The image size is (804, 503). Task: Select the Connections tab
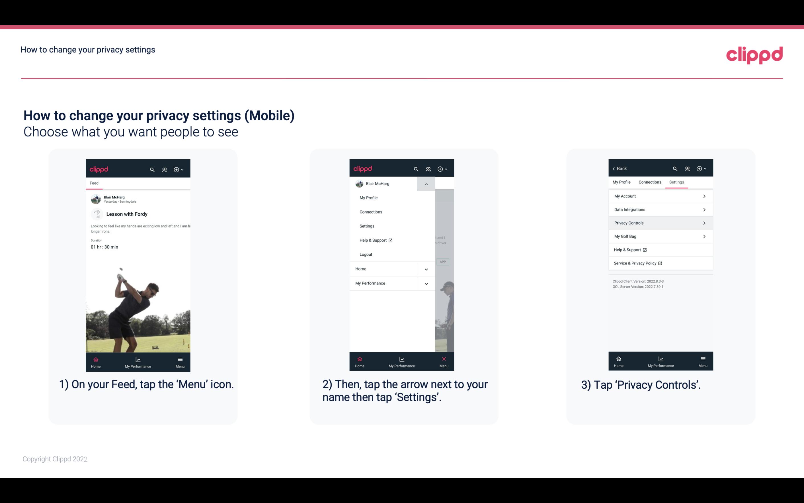pos(649,182)
